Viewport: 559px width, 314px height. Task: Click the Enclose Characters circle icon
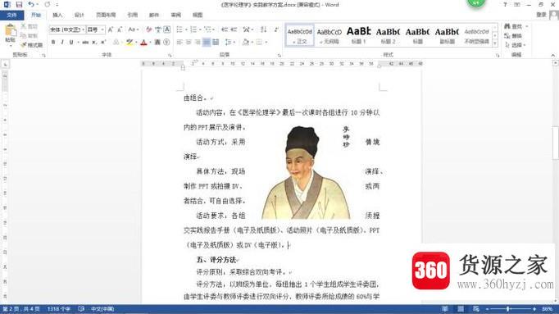point(166,43)
